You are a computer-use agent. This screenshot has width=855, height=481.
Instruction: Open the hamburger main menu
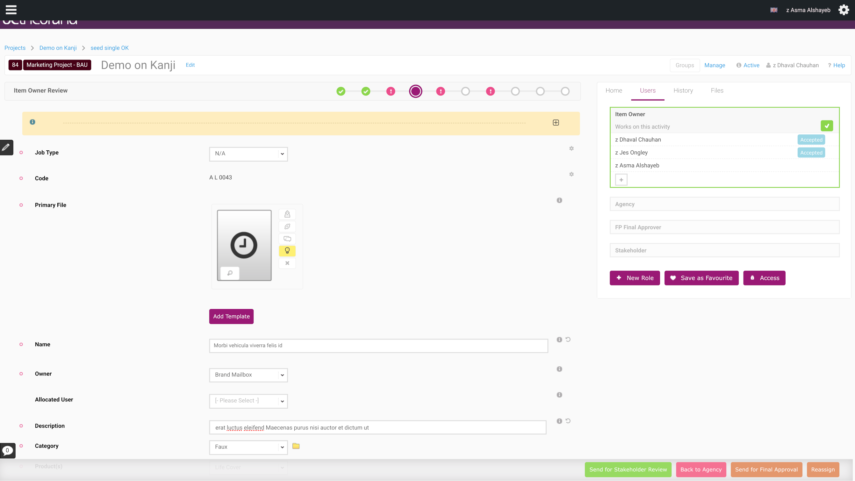coord(11,10)
